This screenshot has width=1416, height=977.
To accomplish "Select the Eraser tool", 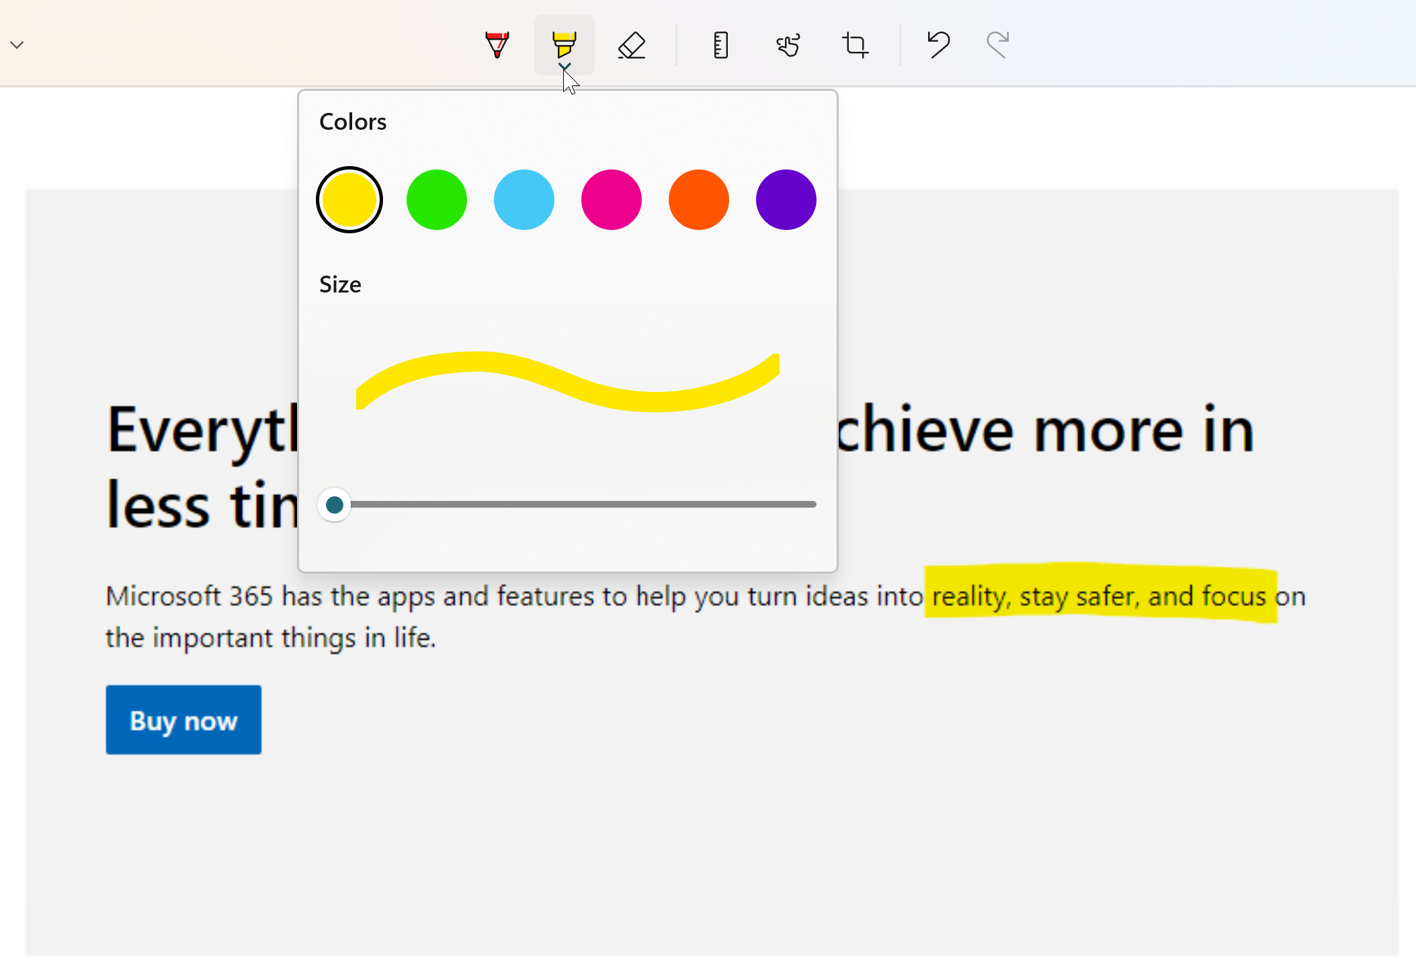I will click(x=631, y=44).
